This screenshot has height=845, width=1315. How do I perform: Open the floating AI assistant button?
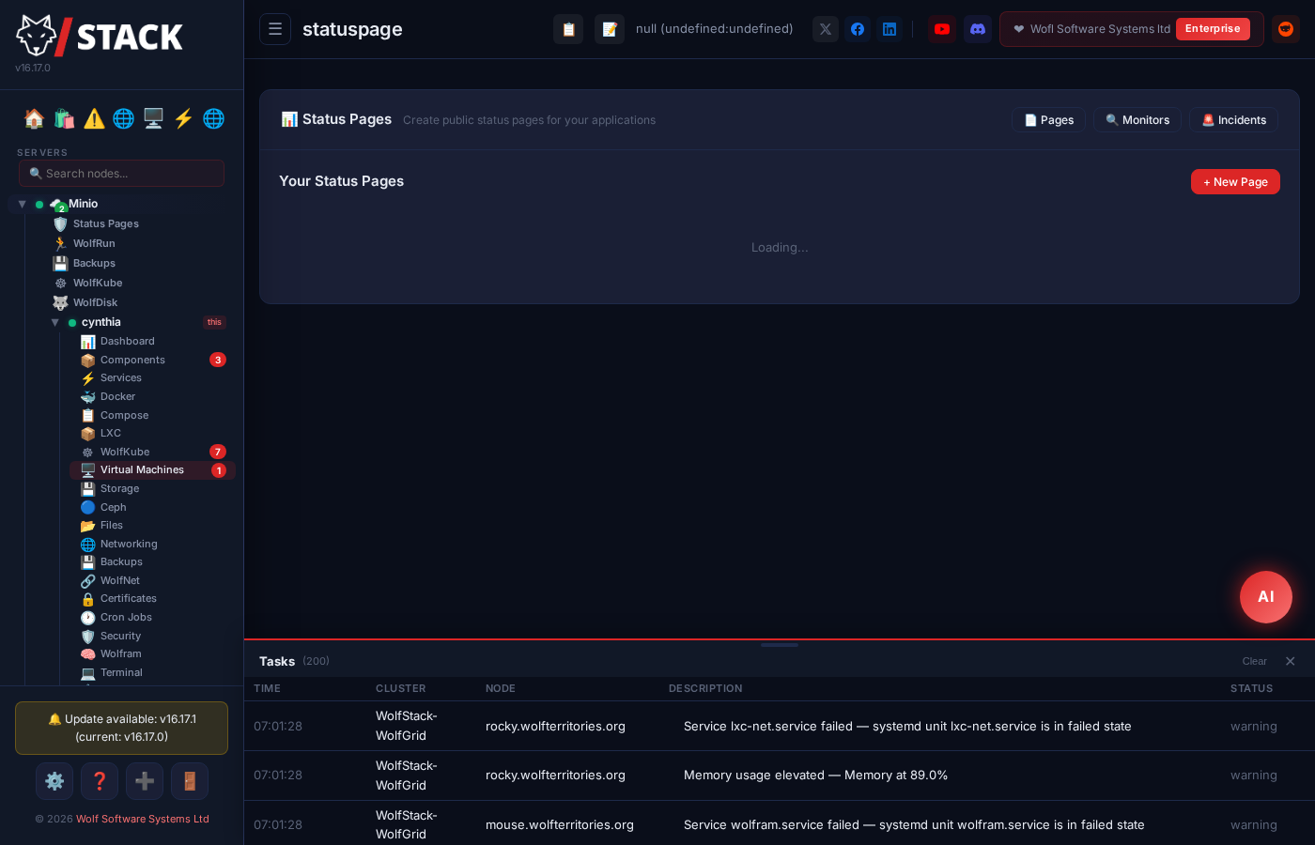pos(1266,597)
